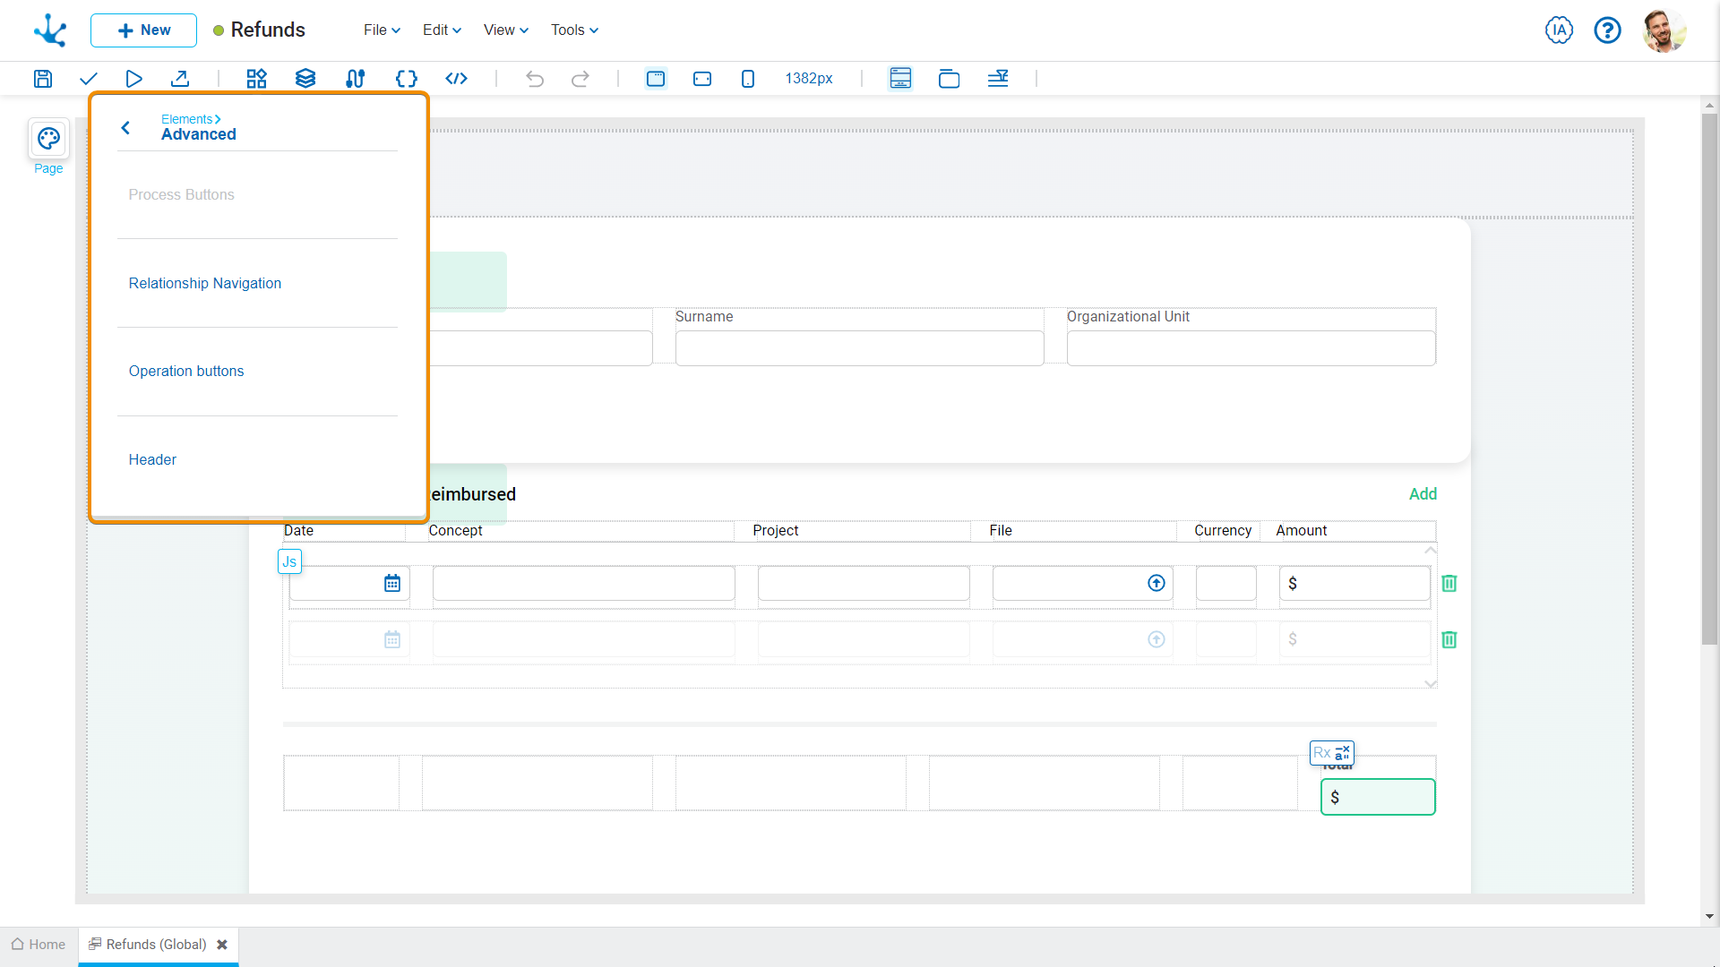Toggle tablet viewport mode
This screenshot has height=967, width=1720.
coord(701,78)
